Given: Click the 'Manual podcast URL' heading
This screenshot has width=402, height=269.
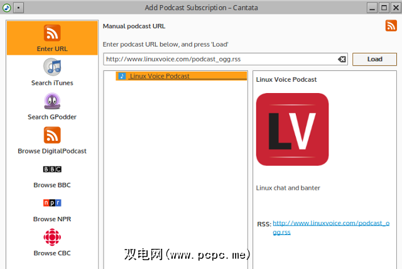Looking at the screenshot, I should pos(134,26).
